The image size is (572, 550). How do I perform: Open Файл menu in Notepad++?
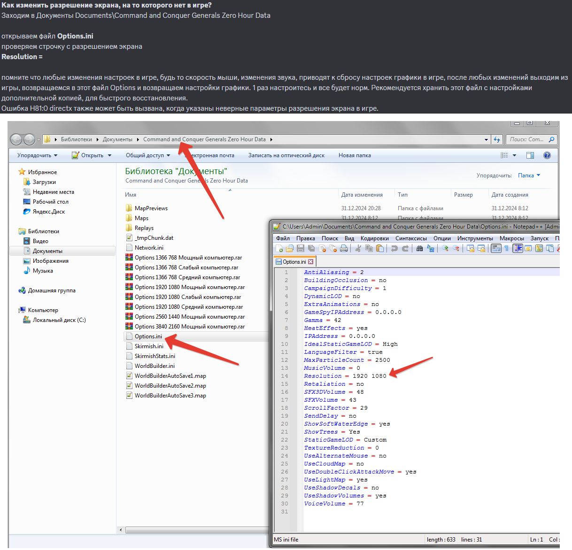[x=283, y=238]
